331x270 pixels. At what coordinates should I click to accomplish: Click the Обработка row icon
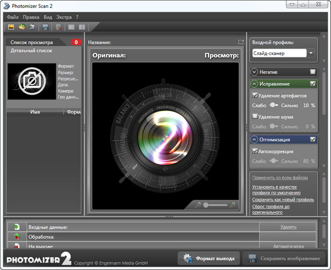pos(17,236)
